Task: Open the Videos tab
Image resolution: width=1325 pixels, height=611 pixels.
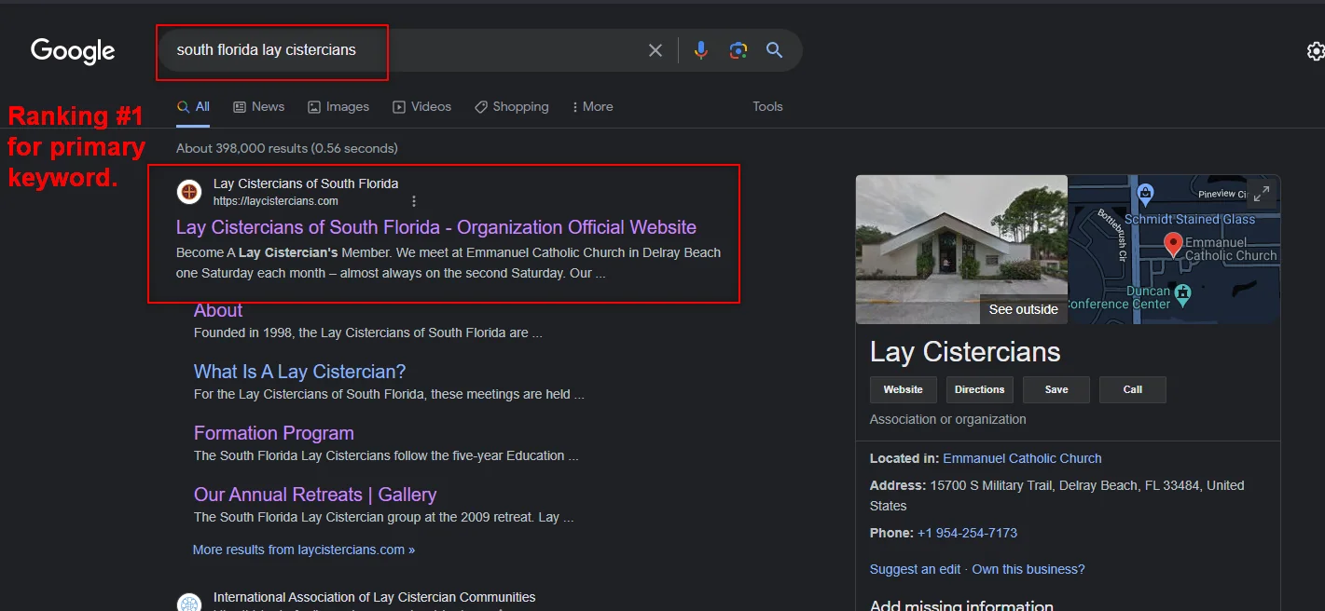Action: click(421, 107)
